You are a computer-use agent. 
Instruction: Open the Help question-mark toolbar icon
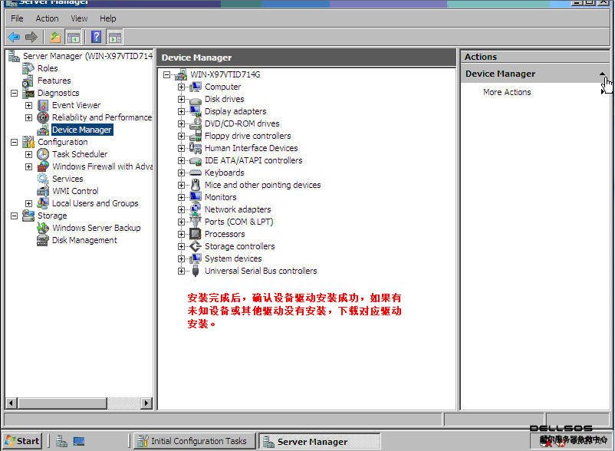pos(96,38)
